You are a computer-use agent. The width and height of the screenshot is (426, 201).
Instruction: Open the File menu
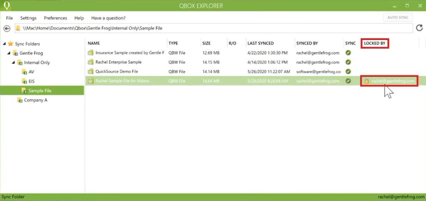[10, 18]
